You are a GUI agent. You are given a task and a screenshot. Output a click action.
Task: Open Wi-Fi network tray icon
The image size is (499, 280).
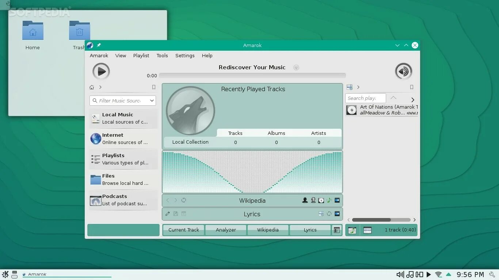(438, 275)
